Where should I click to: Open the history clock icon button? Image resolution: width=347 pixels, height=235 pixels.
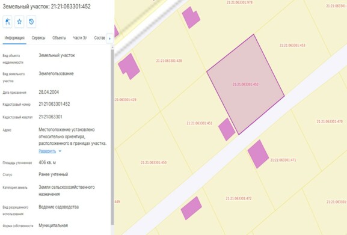point(31,22)
